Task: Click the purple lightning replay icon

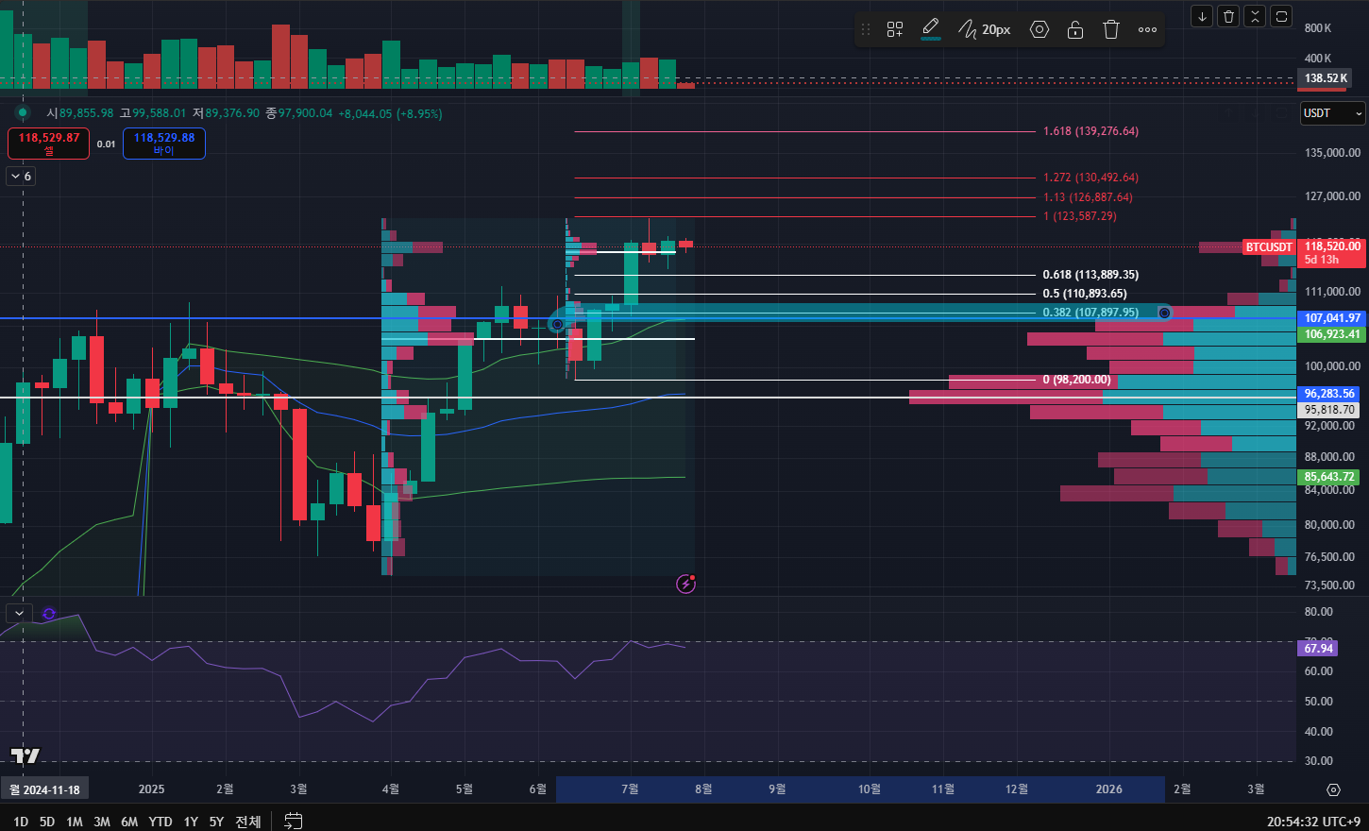Action: point(686,584)
